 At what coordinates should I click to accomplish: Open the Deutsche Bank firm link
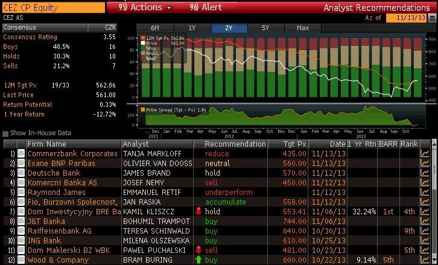[54, 173]
